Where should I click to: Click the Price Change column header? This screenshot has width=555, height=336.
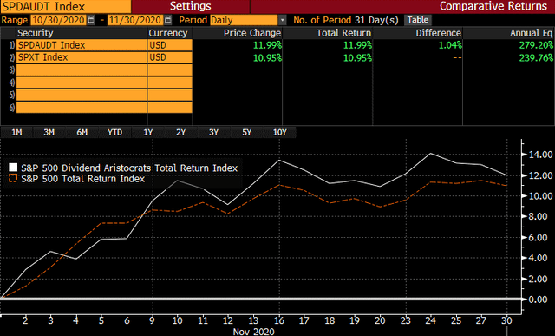point(252,33)
